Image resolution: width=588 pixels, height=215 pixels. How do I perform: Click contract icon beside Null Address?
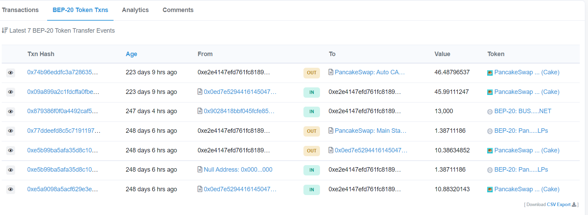point(200,170)
